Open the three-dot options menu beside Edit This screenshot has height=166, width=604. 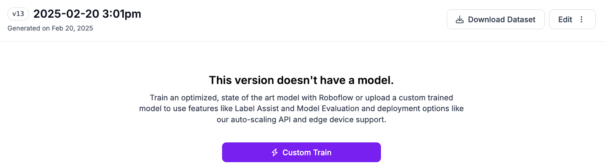[x=581, y=20]
